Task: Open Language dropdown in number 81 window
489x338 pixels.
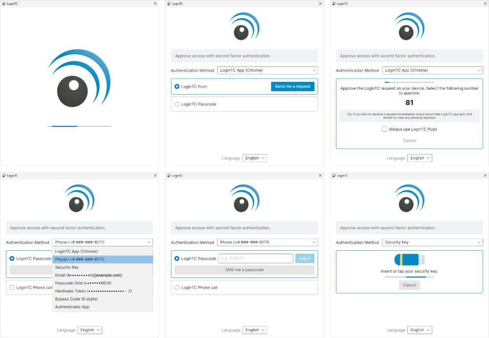Action: [420, 158]
